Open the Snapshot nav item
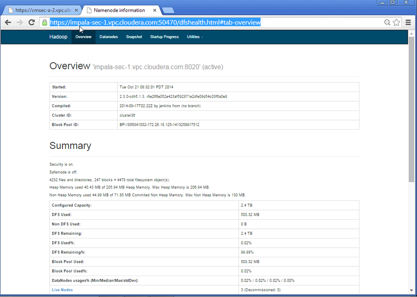Viewport: 417px width, 297px height. (x=134, y=37)
